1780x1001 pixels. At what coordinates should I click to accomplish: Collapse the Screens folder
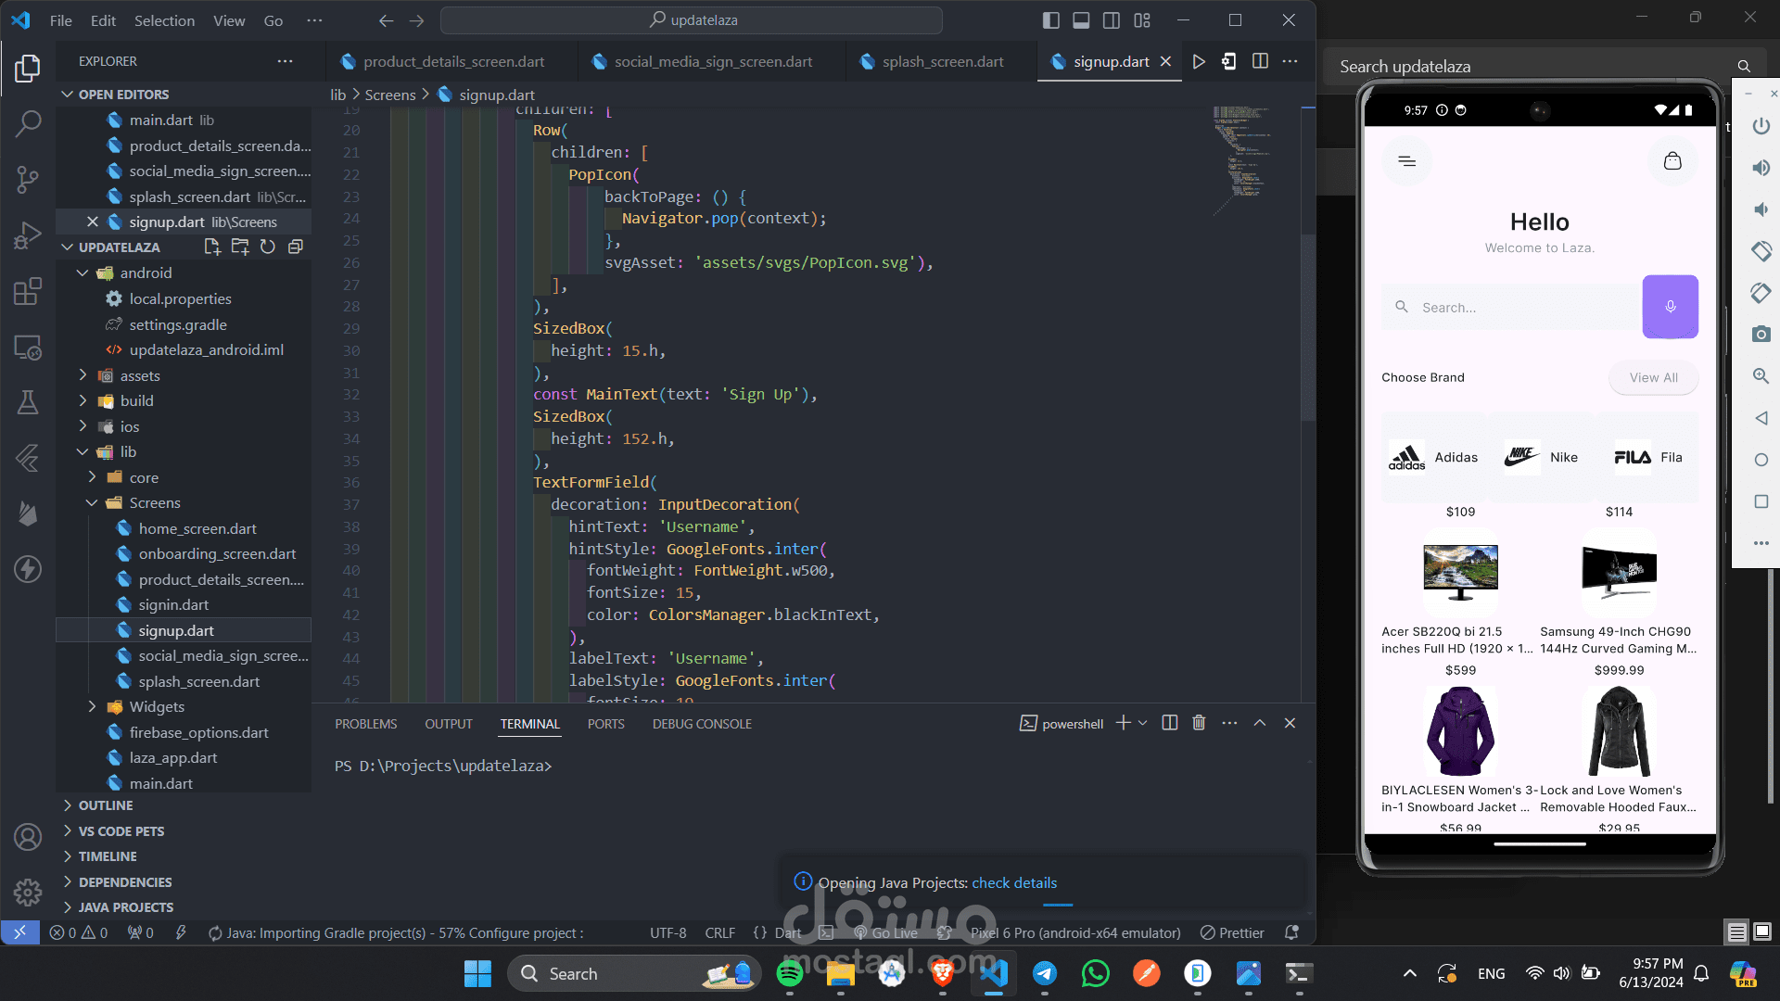[x=154, y=502]
